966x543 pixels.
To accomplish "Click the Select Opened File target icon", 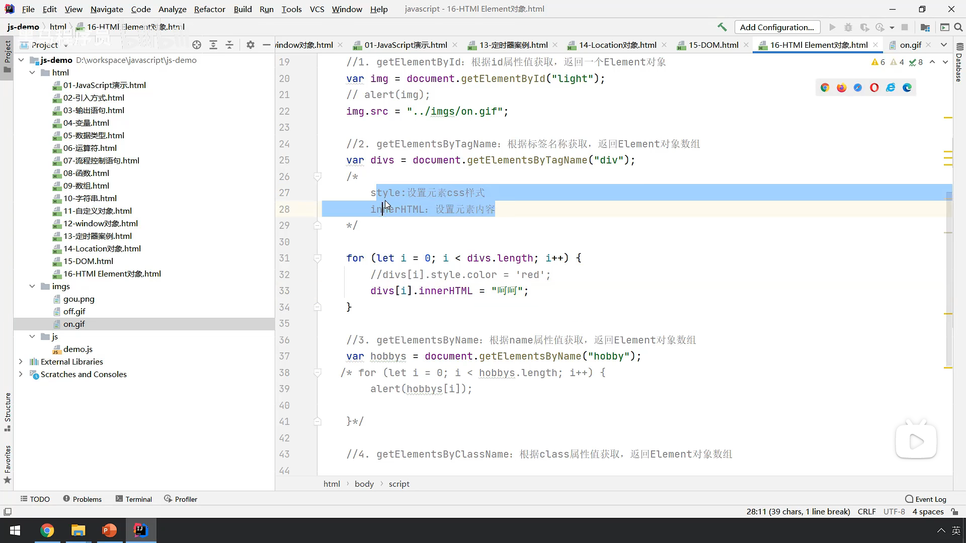I will tap(197, 45).
